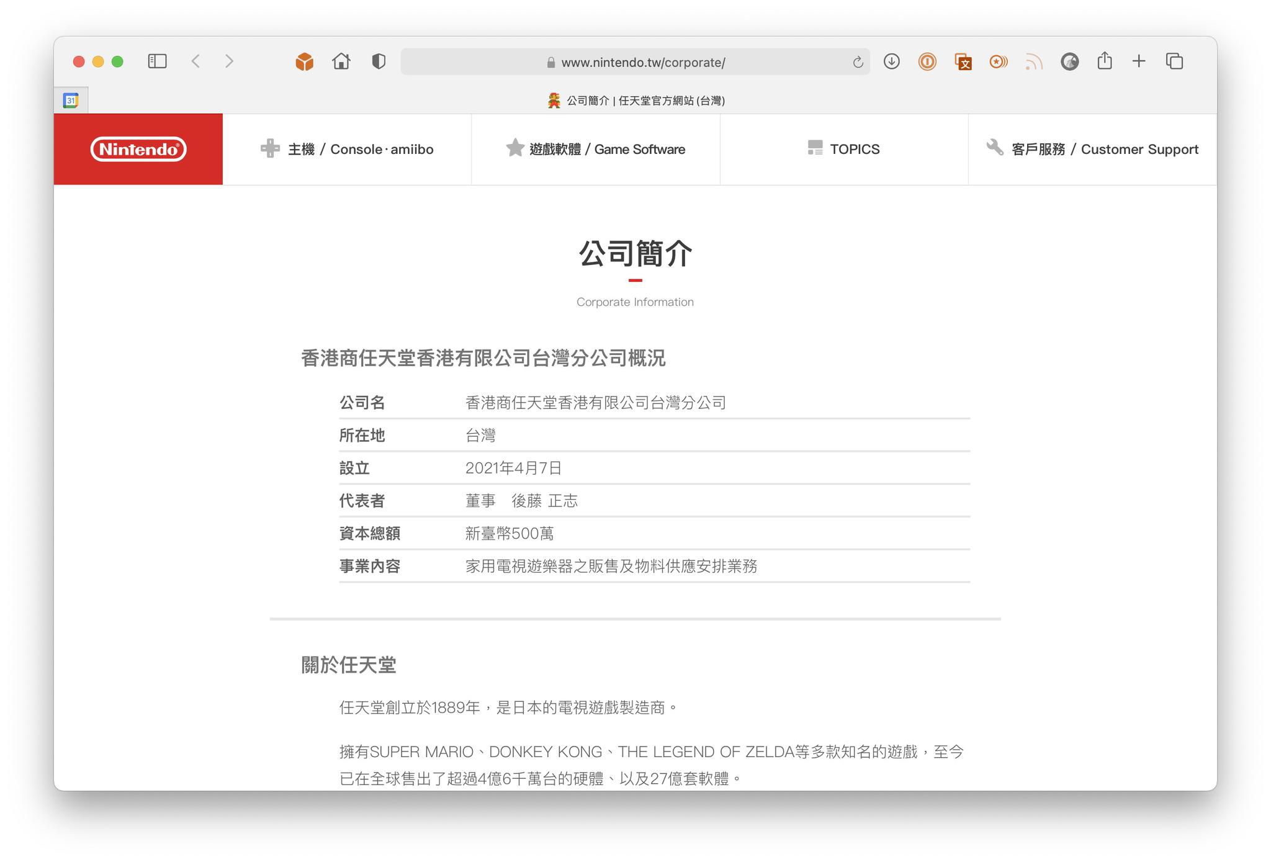Open the pinned Google Calendar tab
Viewport: 1271px width, 862px height.
71,101
